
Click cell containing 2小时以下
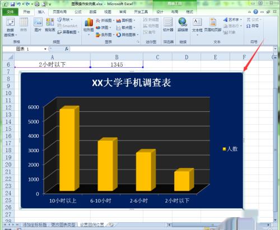coord(52,64)
